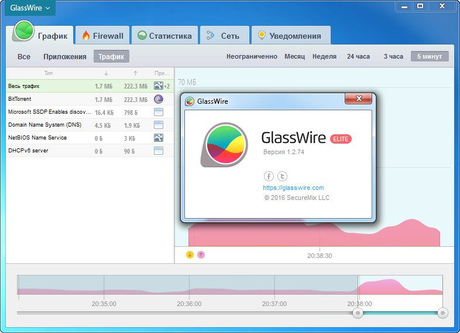The image size is (460, 333).
Task: Select the NetBIOS Name Service row
Action: pyautogui.click(x=90, y=138)
